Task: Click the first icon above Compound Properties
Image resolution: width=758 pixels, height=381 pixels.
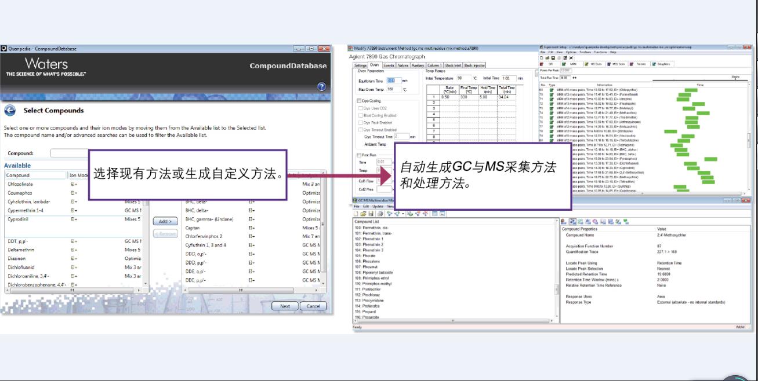Action: (x=564, y=221)
